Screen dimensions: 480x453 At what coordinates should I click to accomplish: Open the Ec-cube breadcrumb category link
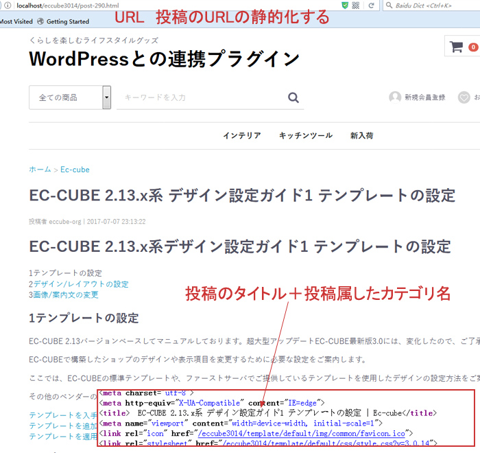tap(75, 170)
